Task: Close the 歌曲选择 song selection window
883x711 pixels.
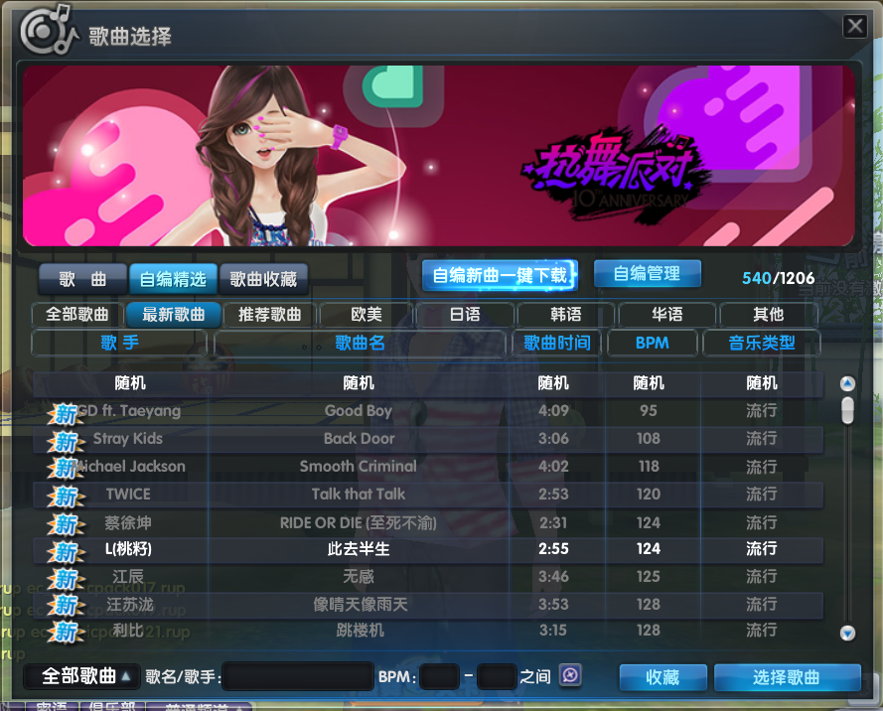Action: click(x=854, y=26)
